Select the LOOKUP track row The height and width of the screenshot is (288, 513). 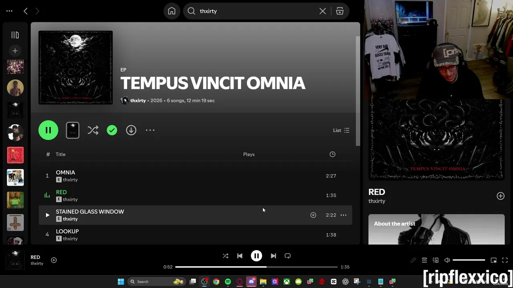[195, 235]
